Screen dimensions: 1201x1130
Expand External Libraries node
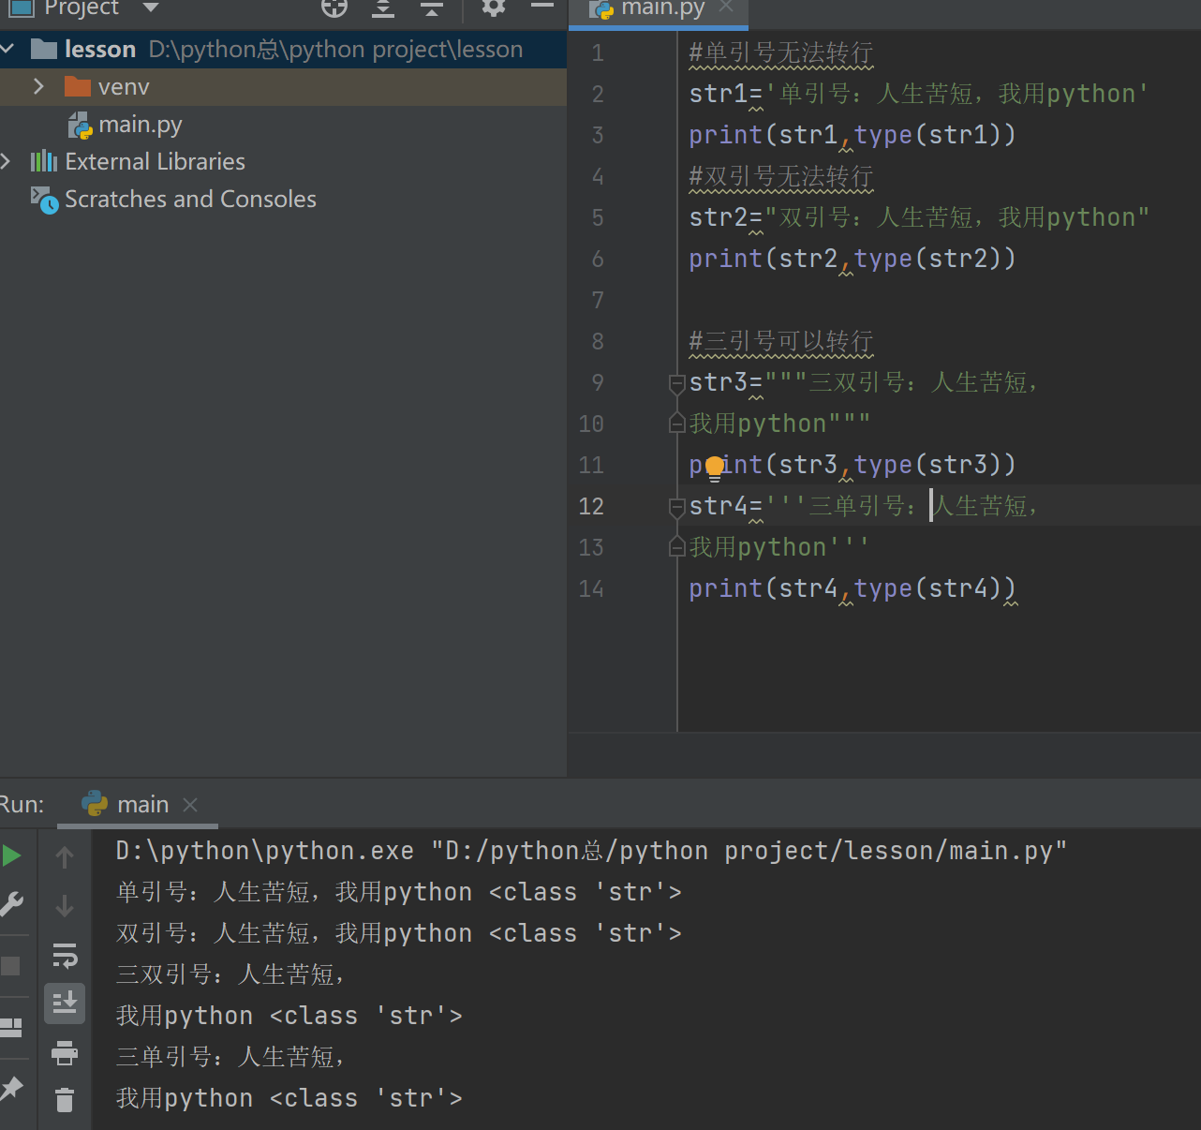point(6,161)
